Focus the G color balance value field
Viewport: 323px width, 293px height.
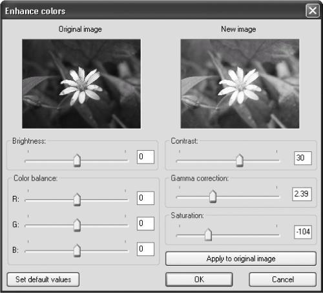tap(145, 224)
